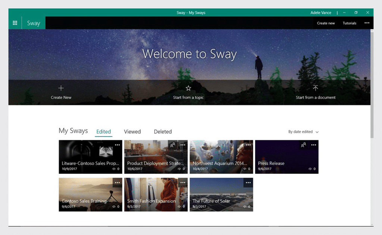Viewport: 382px width, 235px height.
Task: Click shared people icon on Press Release card
Action: [x=304, y=145]
